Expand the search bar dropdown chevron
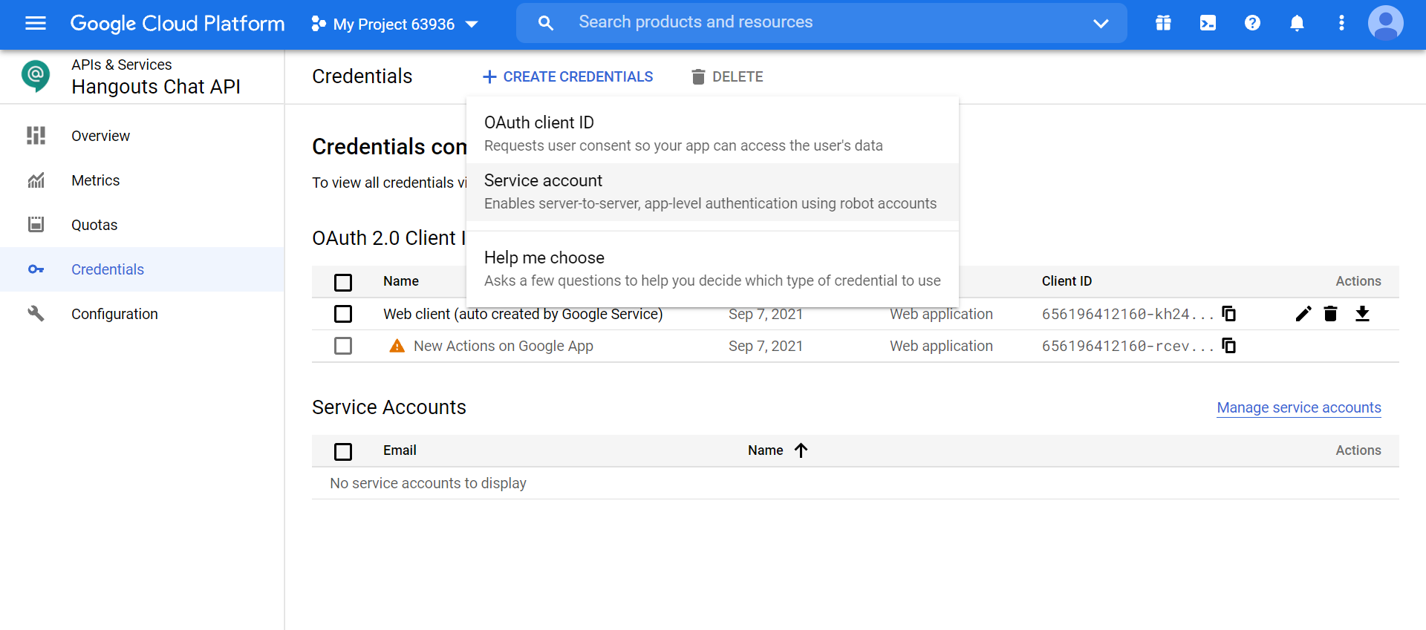 pos(1101,23)
